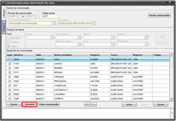Open the Motivo de baixa dropdown
The height and width of the screenshot is (121, 176).
coord(79,44)
